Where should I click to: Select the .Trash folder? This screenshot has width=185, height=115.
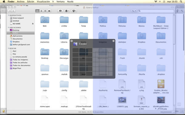click(122, 52)
